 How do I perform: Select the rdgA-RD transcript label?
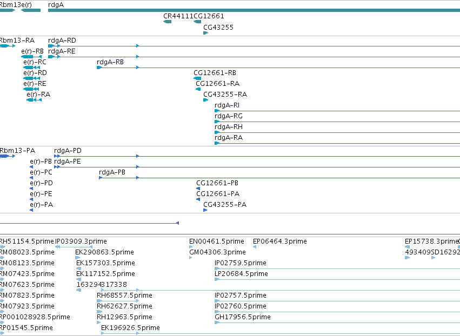tap(62, 40)
